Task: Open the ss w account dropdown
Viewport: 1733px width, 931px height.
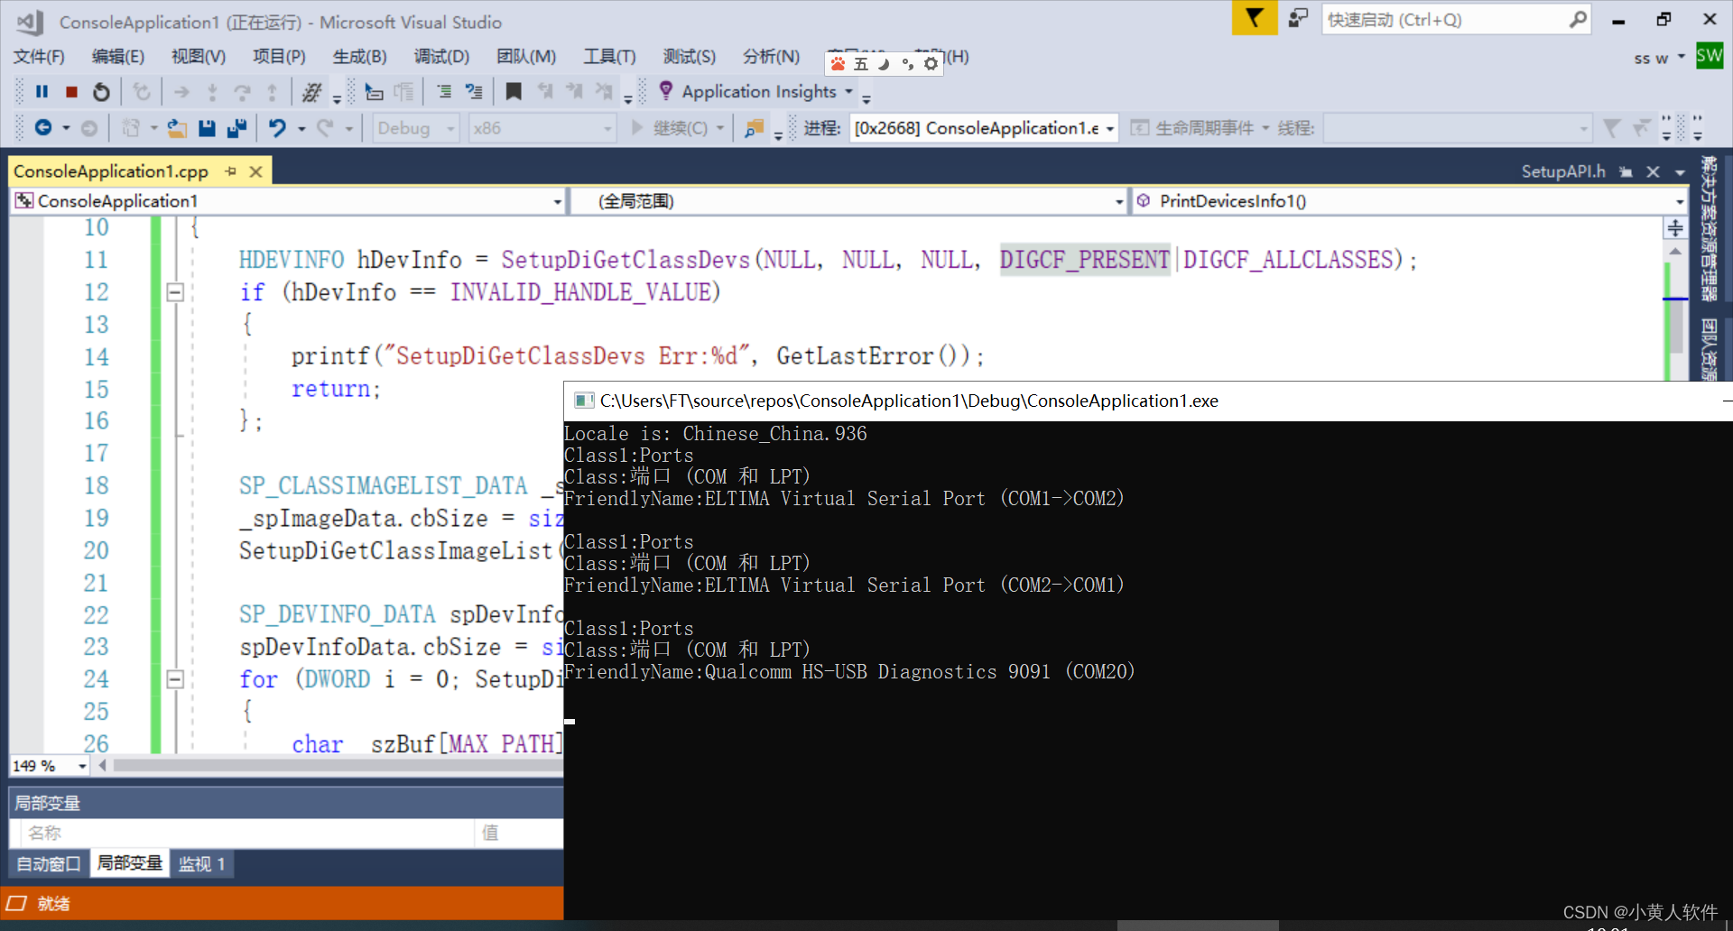Action: click(x=1681, y=57)
